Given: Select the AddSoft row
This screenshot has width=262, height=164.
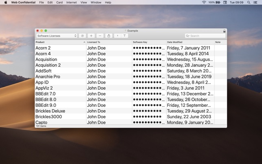Looking at the screenshot, I should tap(131, 71).
